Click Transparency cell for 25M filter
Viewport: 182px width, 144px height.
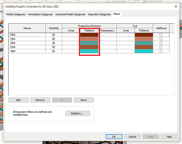pyautogui.click(x=108, y=39)
